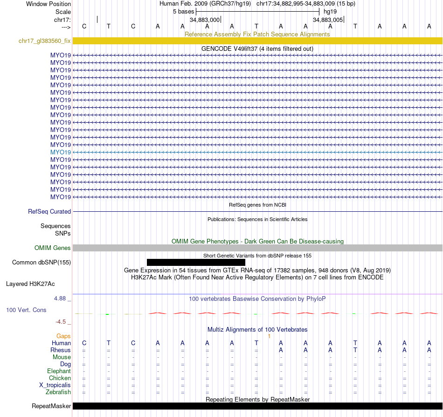Click the orange gap count 1 marker
443x417 pixels.
pos(269,336)
